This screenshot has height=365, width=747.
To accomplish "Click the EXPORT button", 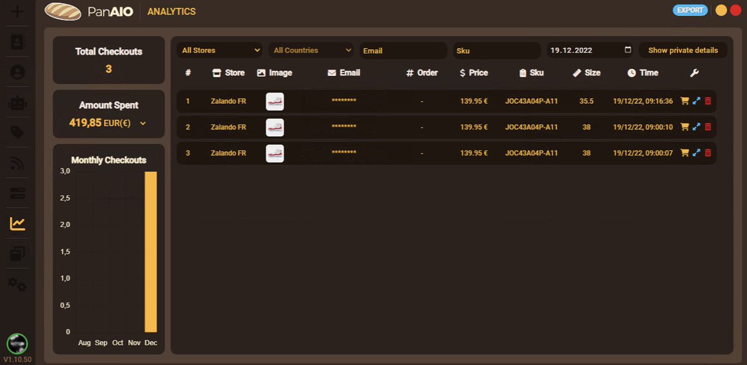I will point(690,10).
